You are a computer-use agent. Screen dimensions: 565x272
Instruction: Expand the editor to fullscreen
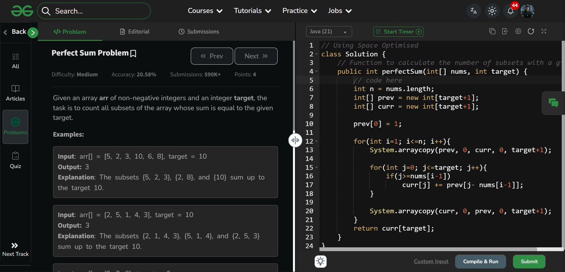543,31
